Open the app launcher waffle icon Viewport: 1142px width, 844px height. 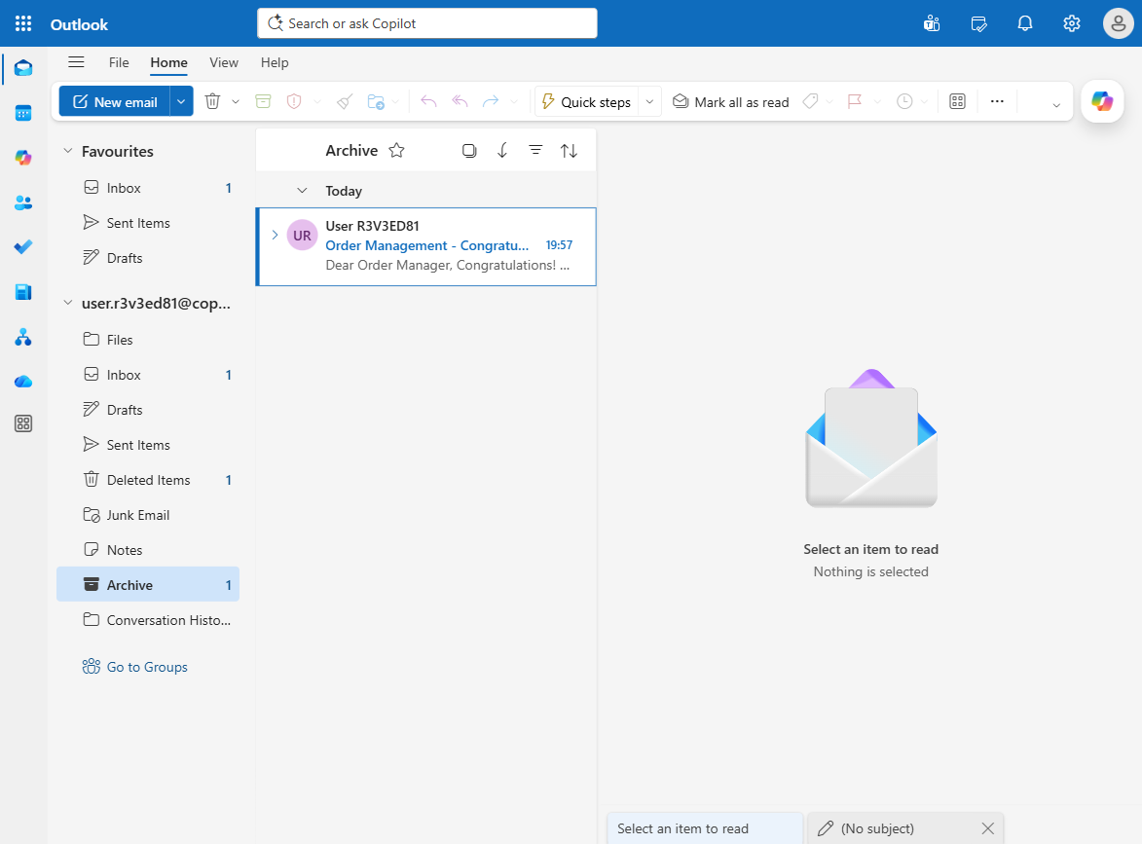click(x=23, y=23)
